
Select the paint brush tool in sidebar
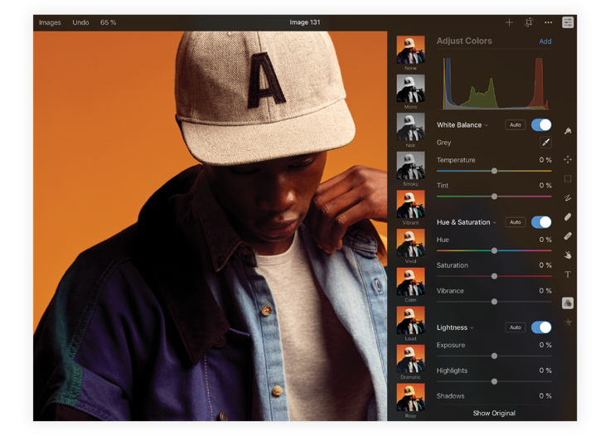coord(568,131)
